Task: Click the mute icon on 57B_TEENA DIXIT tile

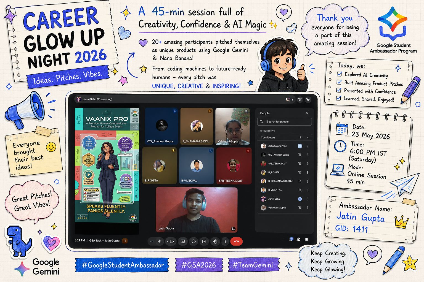Action: click(248, 151)
